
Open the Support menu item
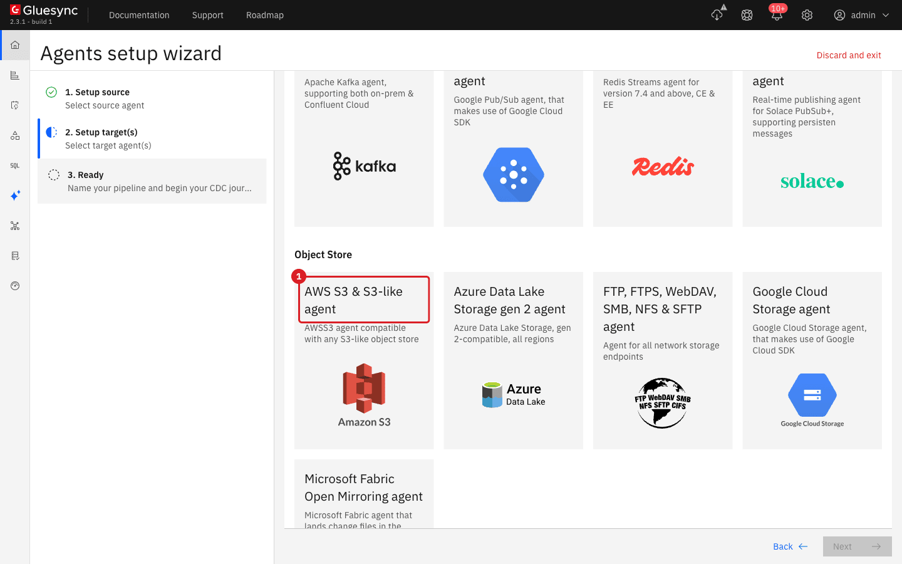click(x=208, y=15)
